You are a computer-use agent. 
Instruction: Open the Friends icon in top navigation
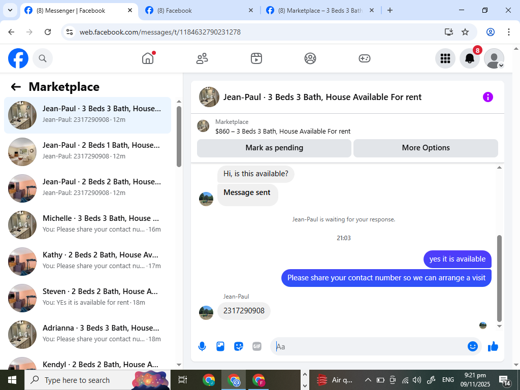tap(202, 58)
